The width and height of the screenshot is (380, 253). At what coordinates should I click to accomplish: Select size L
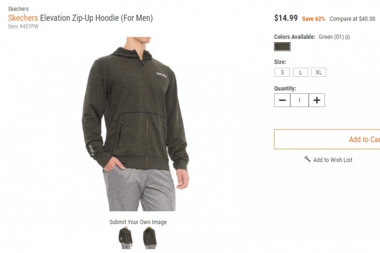click(300, 72)
